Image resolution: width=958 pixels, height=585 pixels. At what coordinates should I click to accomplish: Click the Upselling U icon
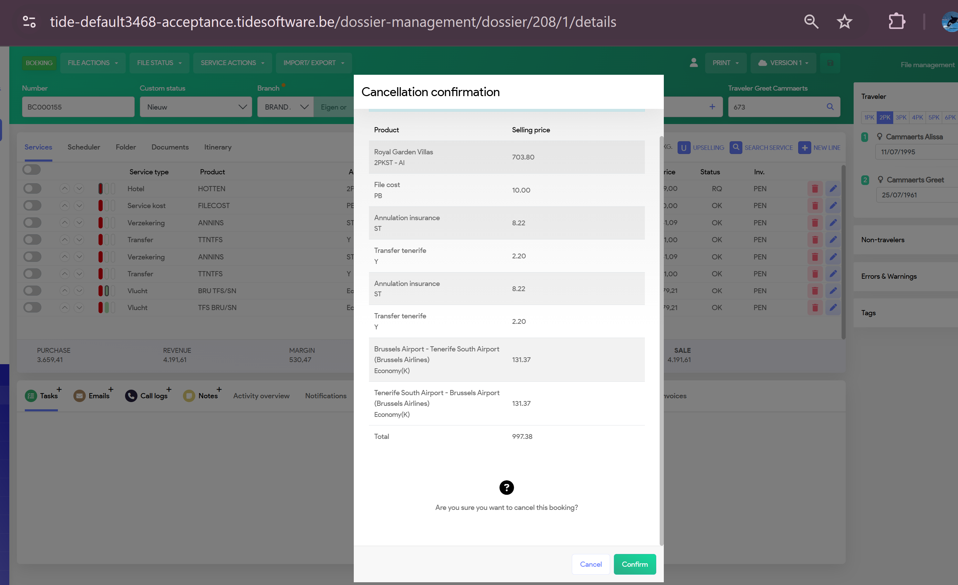[683, 147]
